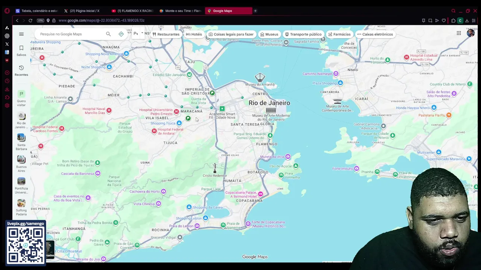The image size is (481, 270).
Task: Click the heart bookmark icon
Action: pyautogui.click(x=444, y=20)
